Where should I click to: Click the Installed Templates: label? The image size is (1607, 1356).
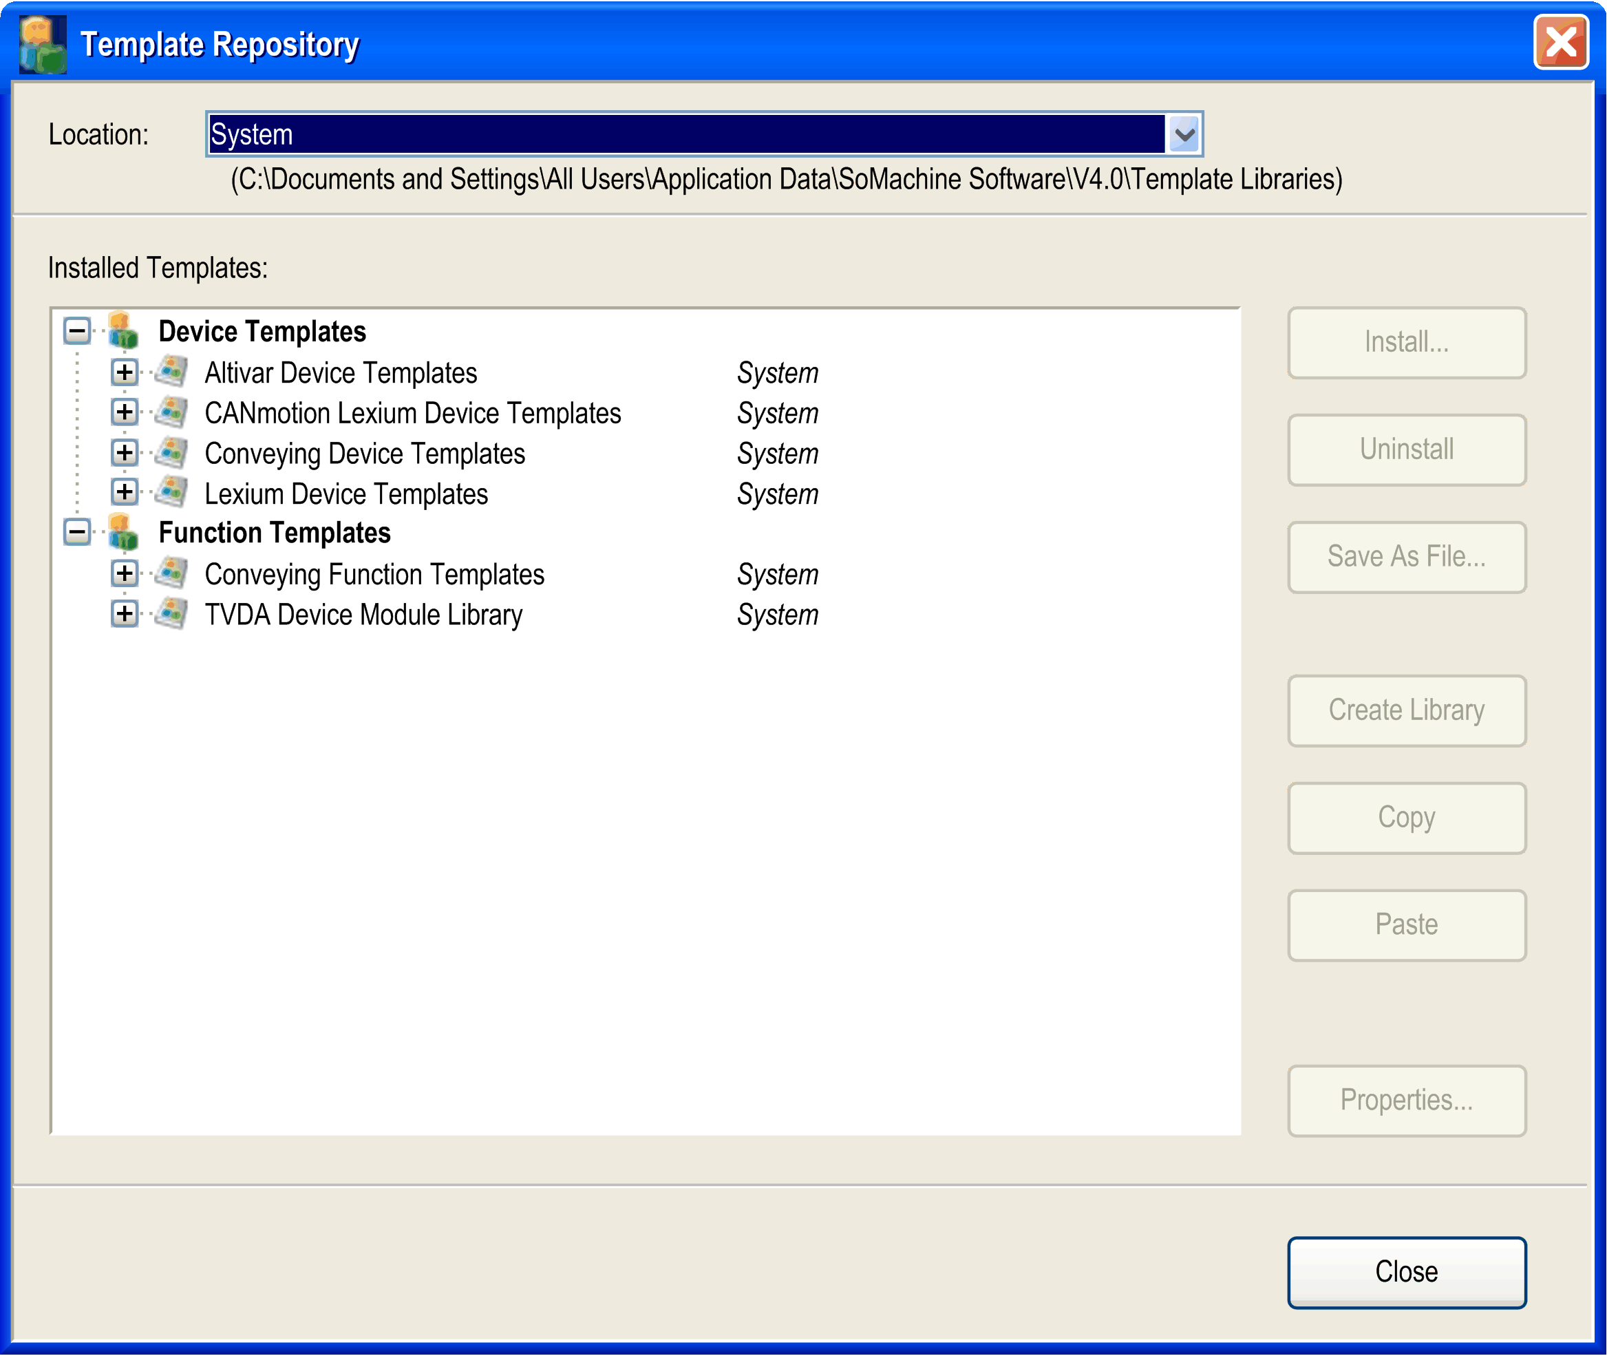click(158, 268)
